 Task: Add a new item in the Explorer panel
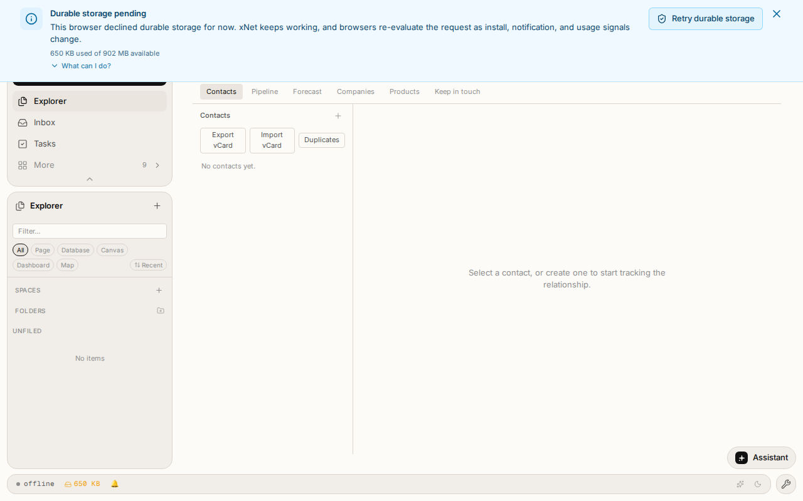click(157, 206)
